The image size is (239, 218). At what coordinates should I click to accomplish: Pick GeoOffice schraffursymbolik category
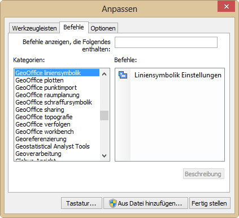tap(57, 102)
